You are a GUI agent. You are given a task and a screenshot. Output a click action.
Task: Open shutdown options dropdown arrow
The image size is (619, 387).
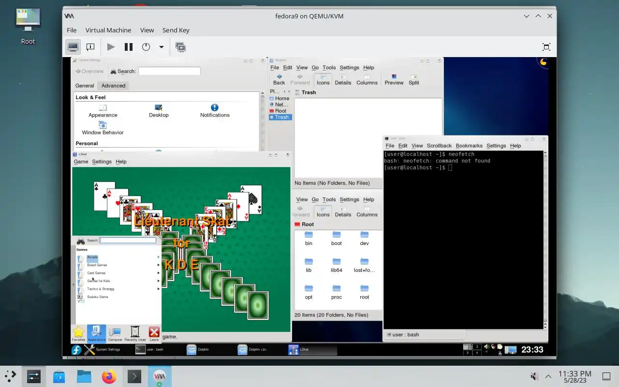pyautogui.click(x=161, y=47)
